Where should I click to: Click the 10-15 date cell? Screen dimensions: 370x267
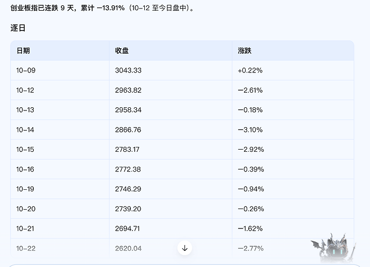25,149
